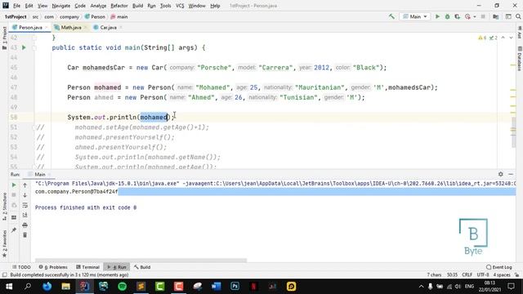Viewport: 523px width, 294px height.
Task: Click the vertical editor scrollbar thumb
Action: coord(514,132)
